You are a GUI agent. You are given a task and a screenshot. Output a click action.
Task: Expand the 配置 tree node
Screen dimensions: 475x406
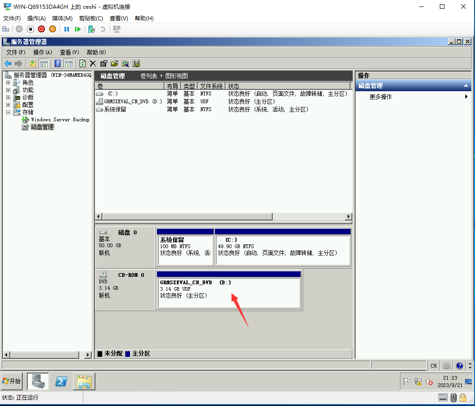point(8,105)
